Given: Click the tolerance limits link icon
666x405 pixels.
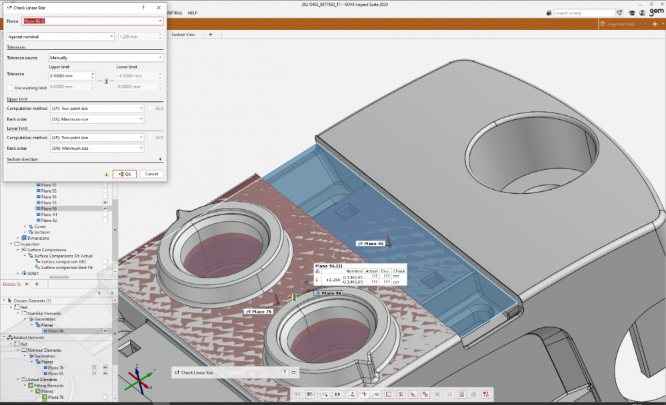Looking at the screenshot, I should [105, 81].
